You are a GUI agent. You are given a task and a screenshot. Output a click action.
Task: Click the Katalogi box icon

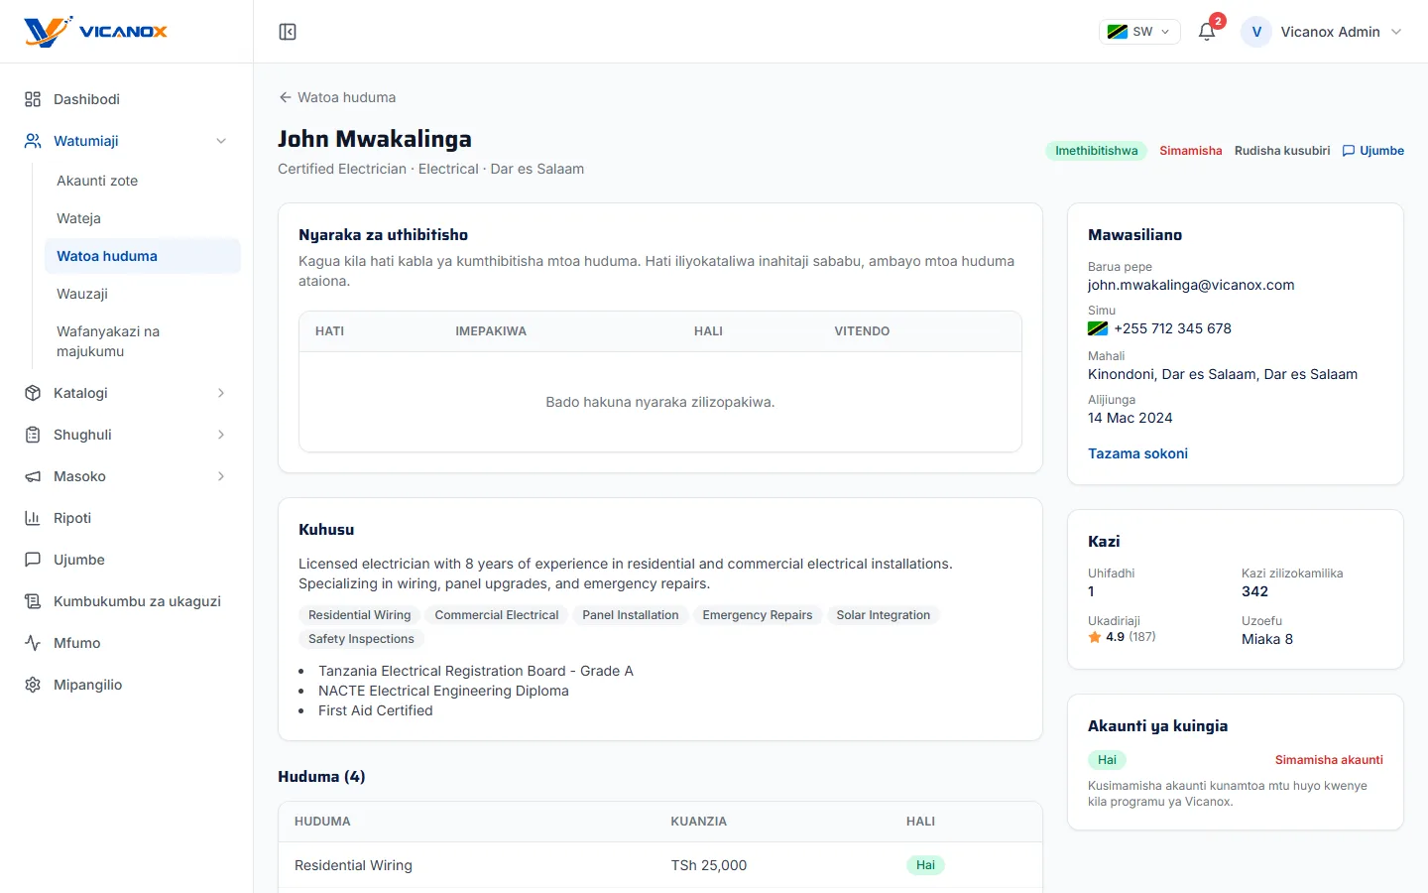(33, 393)
